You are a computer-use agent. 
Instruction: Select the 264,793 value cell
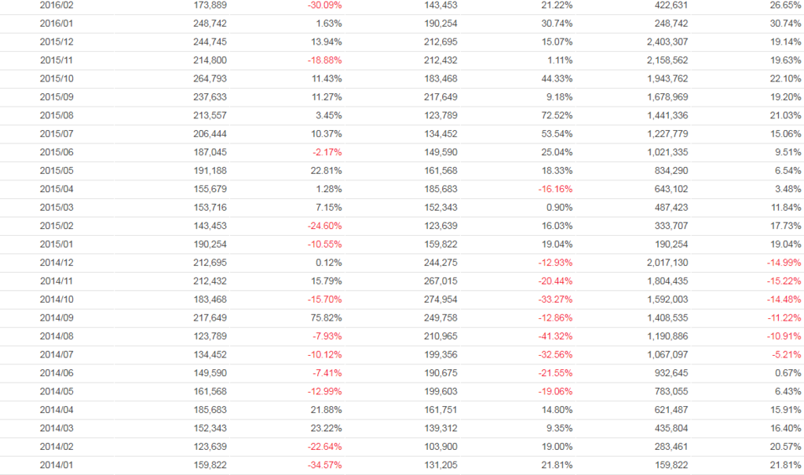point(209,78)
